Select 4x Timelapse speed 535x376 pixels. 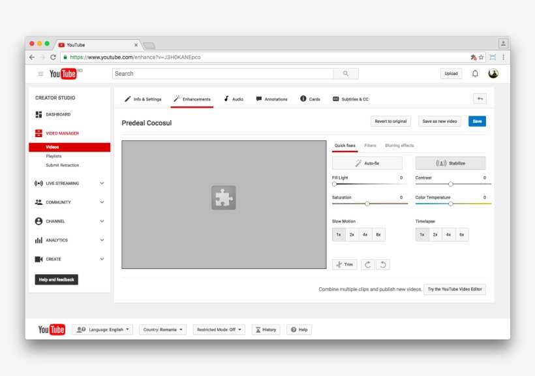coord(447,234)
